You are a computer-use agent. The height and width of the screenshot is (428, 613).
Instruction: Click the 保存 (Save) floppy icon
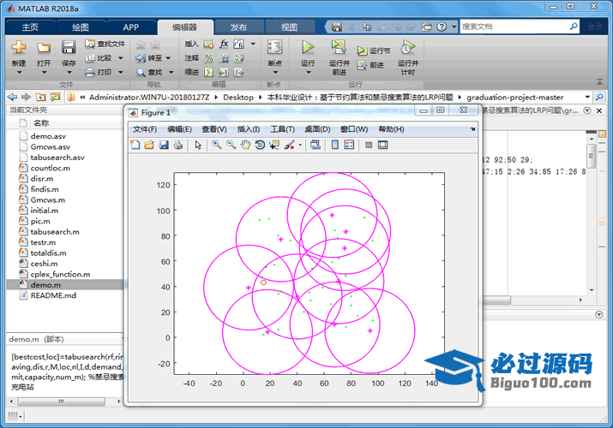69,47
